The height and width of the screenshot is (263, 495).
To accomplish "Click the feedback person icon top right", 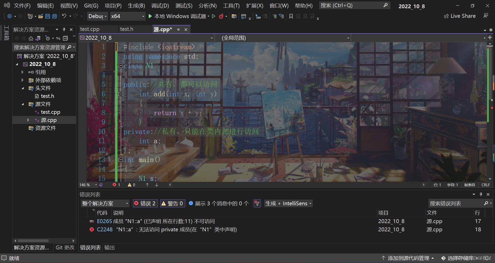I will [x=486, y=16].
